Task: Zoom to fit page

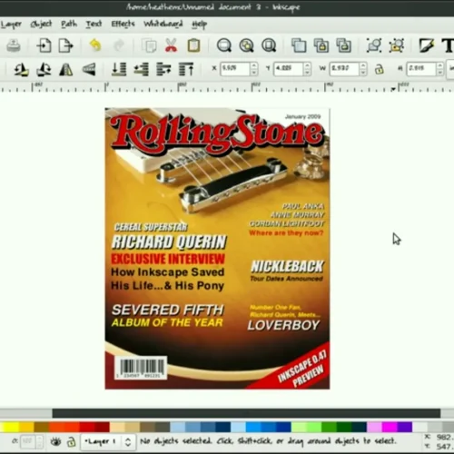Action: [269, 45]
